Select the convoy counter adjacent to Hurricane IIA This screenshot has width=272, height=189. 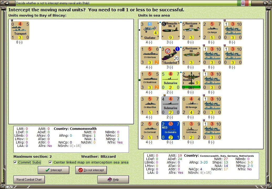coord(212,55)
